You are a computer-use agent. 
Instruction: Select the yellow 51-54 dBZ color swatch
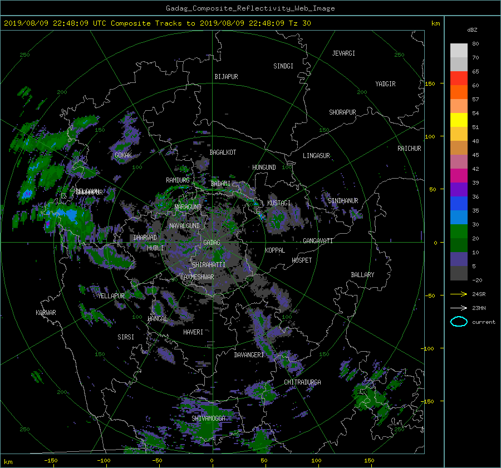(459, 120)
